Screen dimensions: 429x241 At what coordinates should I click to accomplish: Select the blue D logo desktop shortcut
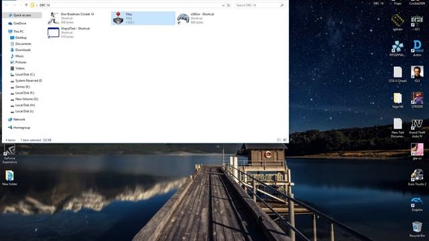click(x=417, y=48)
